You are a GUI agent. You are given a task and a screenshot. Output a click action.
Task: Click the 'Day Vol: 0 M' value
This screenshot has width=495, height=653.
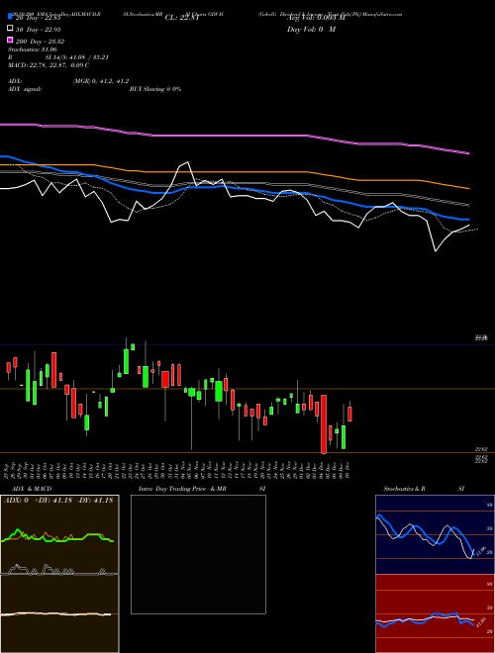coord(311,29)
